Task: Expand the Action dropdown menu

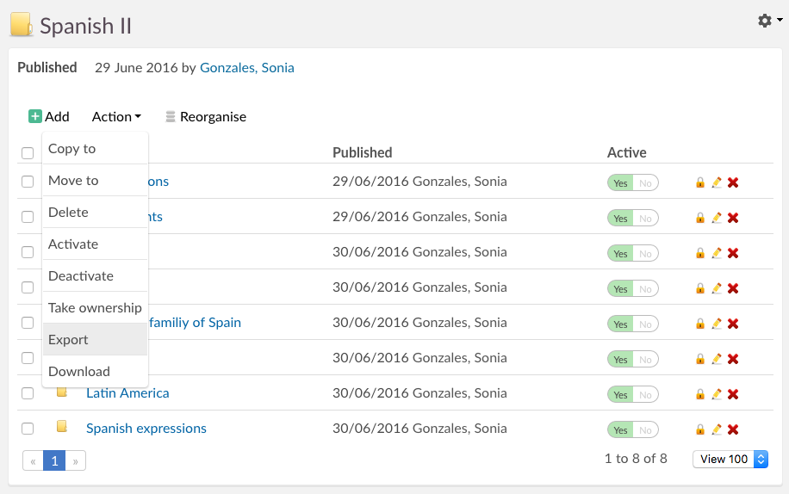Action: (116, 117)
